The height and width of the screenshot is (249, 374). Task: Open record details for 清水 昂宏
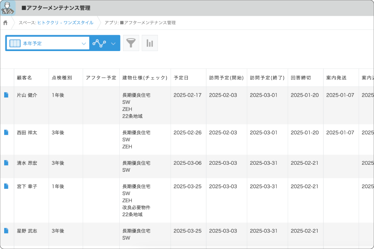(6, 163)
